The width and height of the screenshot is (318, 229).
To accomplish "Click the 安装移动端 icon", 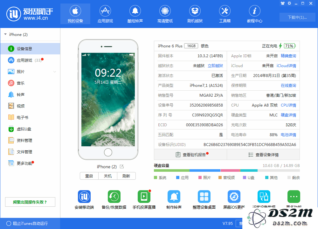I will (x=84, y=197).
